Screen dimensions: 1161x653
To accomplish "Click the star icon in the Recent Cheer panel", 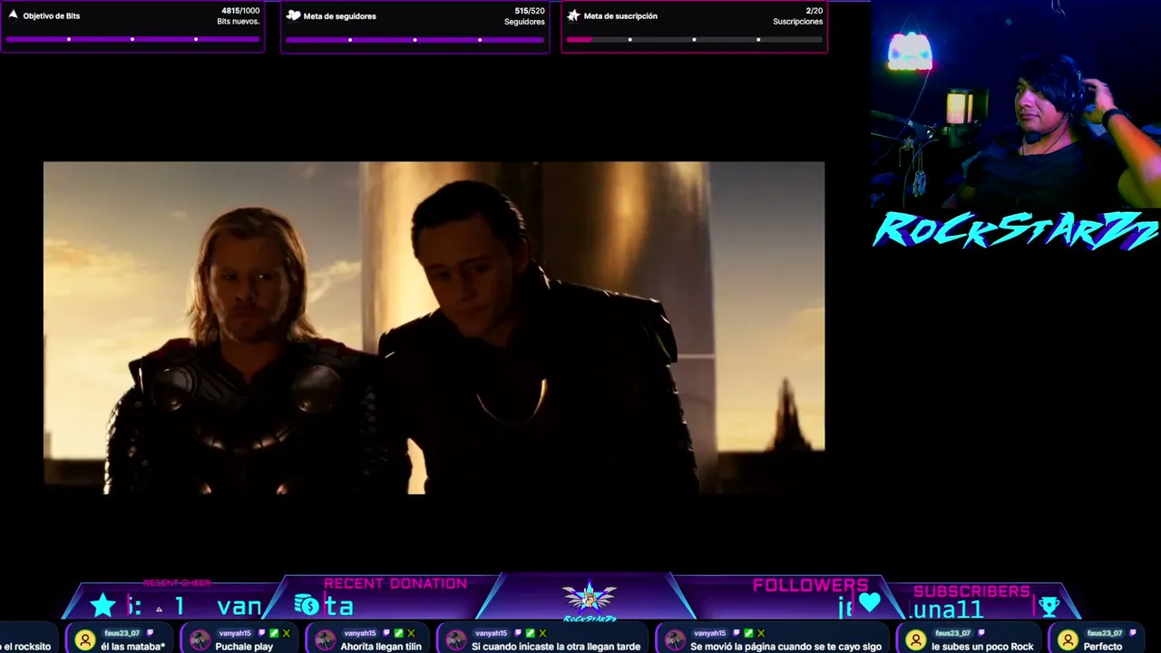I will (102, 605).
